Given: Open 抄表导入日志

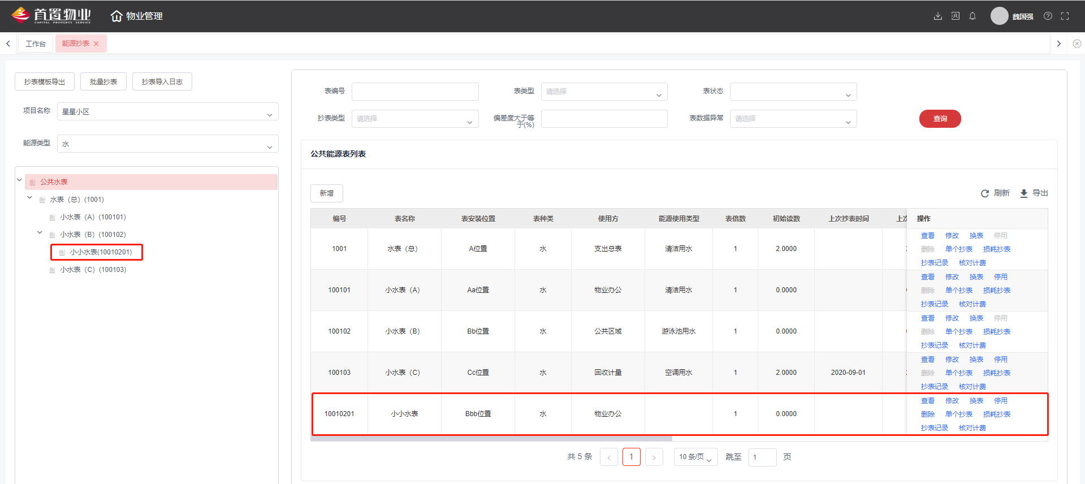Looking at the screenshot, I should [x=162, y=81].
